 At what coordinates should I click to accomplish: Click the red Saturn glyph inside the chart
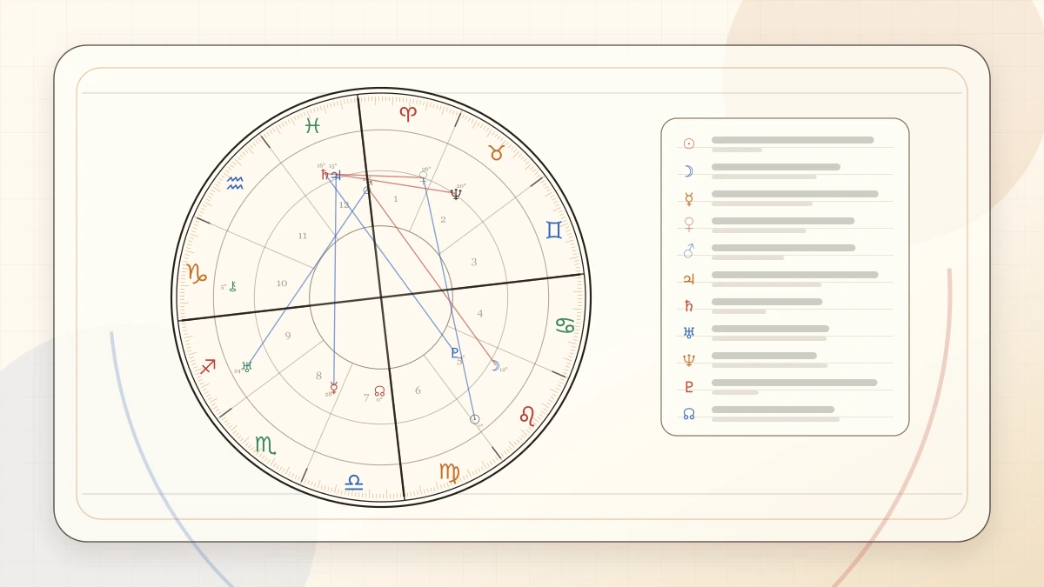click(325, 175)
